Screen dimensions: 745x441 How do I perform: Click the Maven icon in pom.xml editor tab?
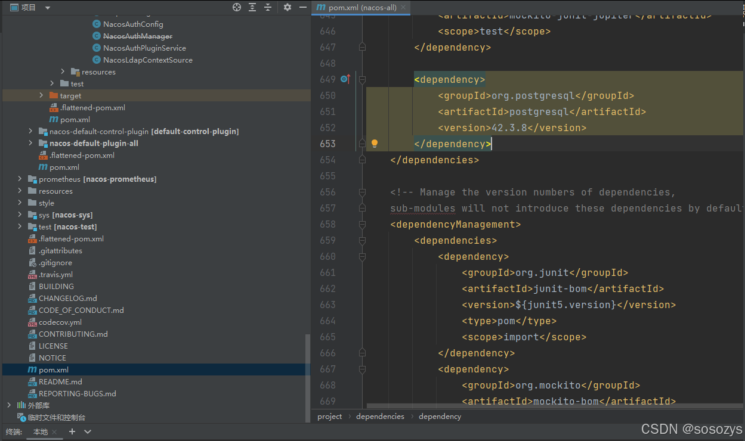point(321,8)
